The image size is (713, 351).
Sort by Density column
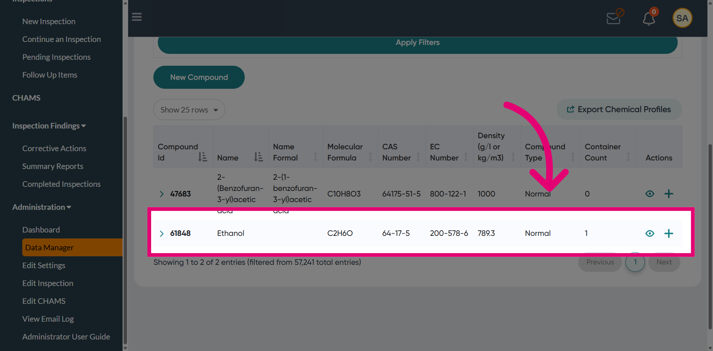coord(513,157)
